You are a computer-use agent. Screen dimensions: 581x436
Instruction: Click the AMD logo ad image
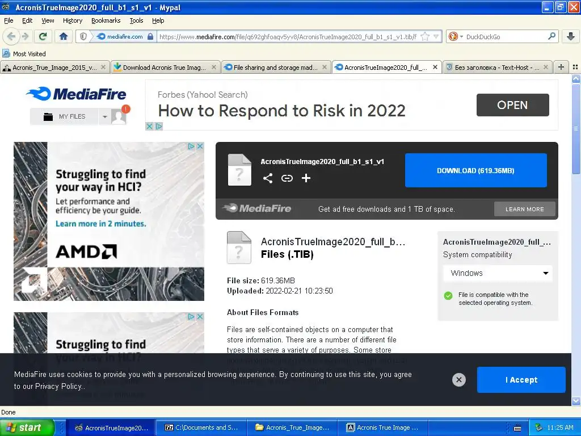pos(86,251)
